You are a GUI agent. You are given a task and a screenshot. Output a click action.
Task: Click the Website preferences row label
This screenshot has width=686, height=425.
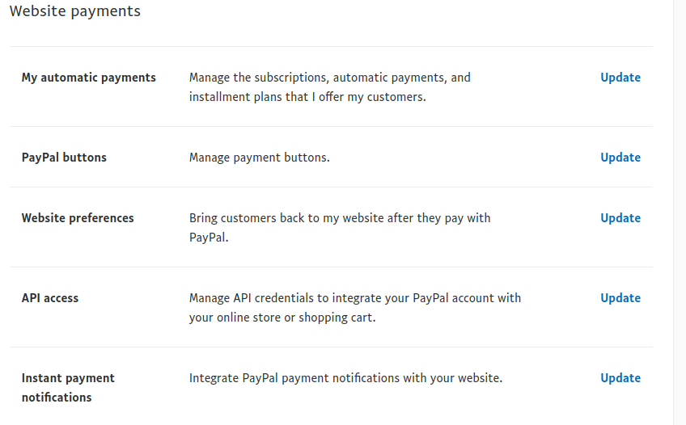(78, 218)
